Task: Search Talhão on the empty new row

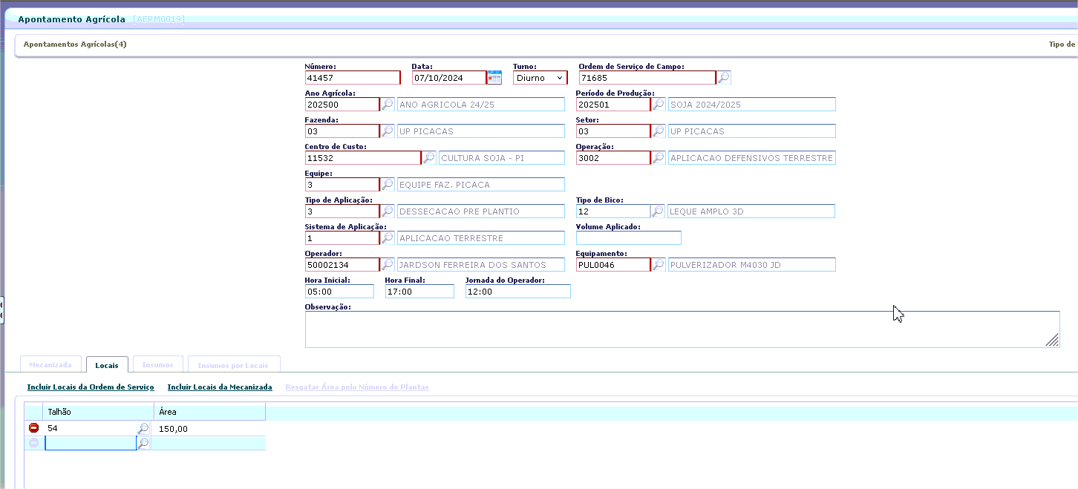Action: point(143,443)
